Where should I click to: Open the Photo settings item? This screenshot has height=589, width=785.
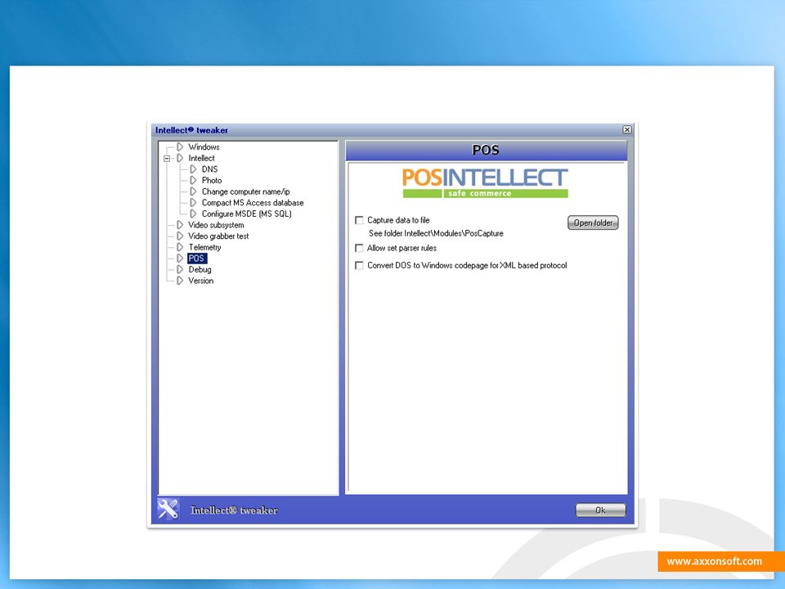pyautogui.click(x=212, y=180)
